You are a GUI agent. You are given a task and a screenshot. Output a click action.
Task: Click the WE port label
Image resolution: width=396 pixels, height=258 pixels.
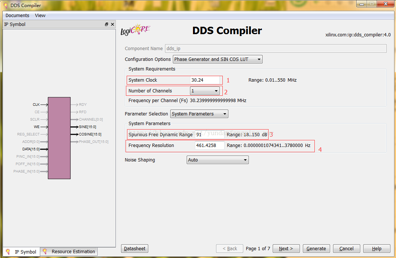pyautogui.click(x=37, y=127)
